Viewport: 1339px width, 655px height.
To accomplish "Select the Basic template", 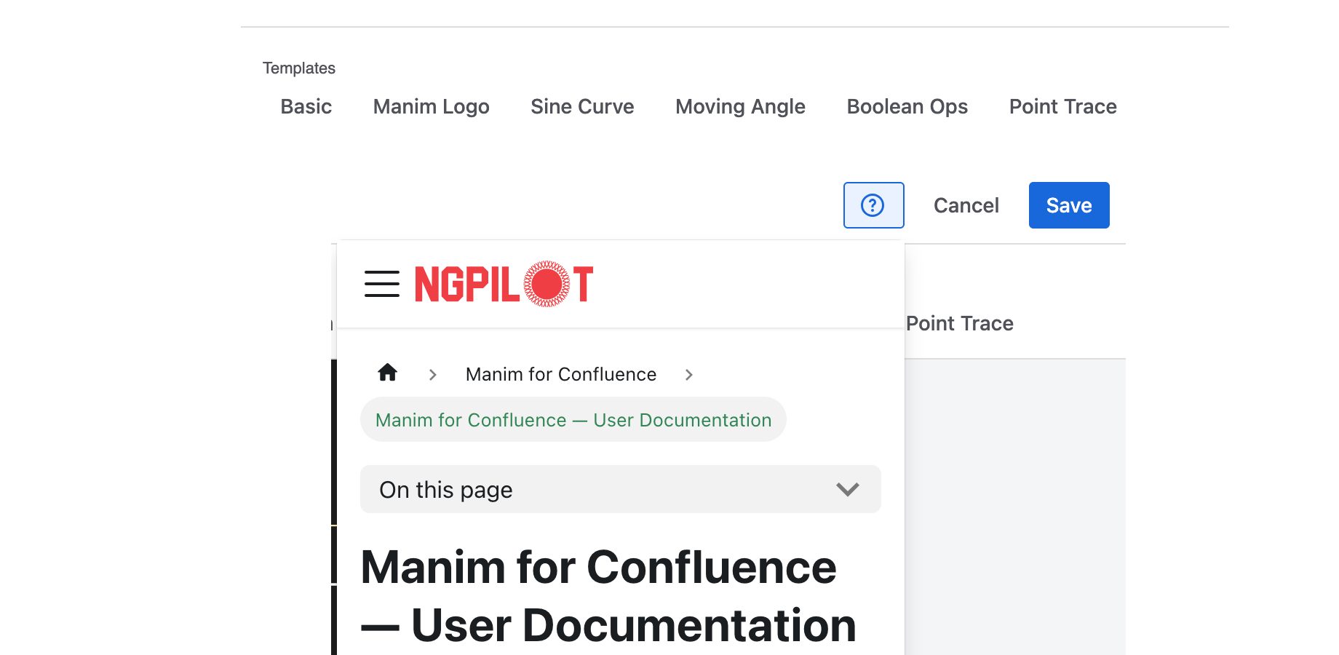I will click(x=306, y=106).
